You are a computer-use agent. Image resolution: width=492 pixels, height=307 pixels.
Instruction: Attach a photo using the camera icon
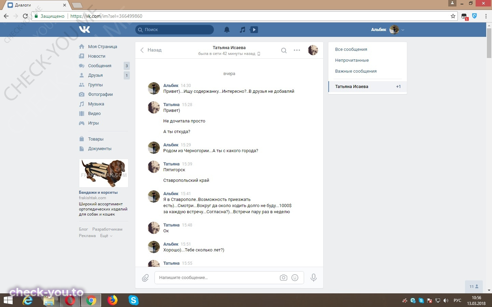(284, 278)
